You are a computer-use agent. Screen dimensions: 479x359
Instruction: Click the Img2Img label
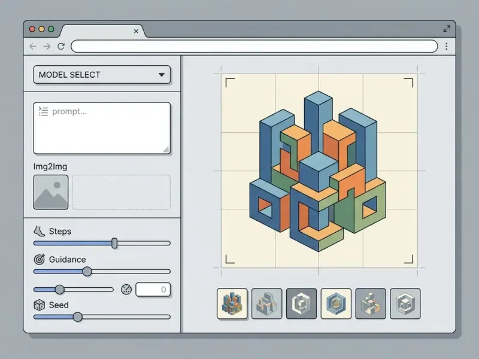pyautogui.click(x=50, y=167)
